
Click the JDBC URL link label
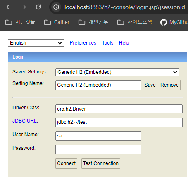tap(24, 121)
